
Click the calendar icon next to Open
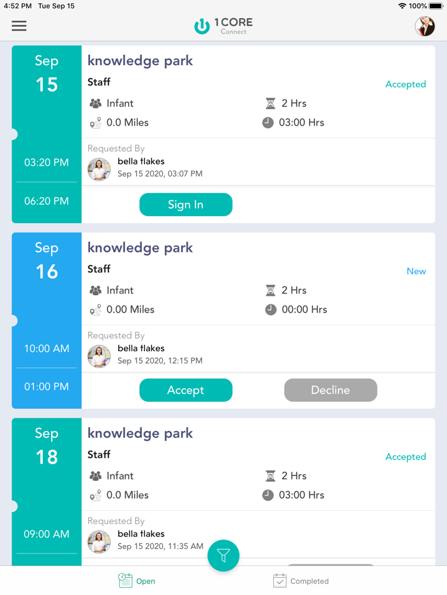pyautogui.click(x=124, y=580)
